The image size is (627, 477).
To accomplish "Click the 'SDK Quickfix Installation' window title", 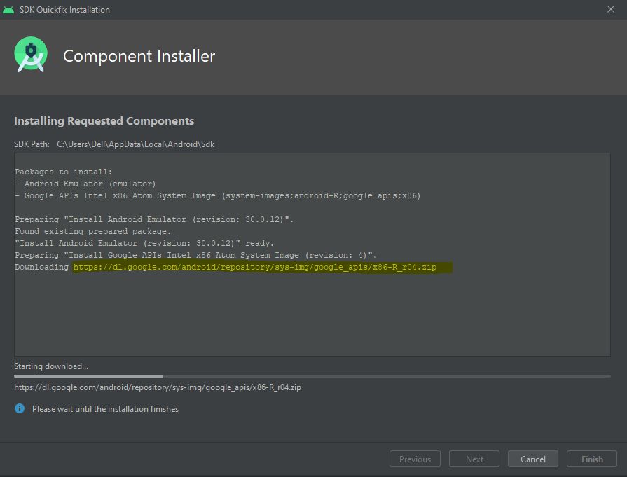I will point(64,10).
